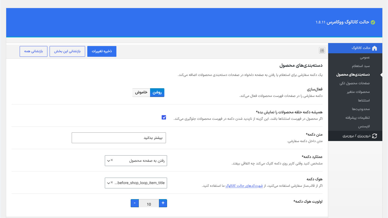Open درون‌ریزی / برون‌بری section

click(x=355, y=136)
